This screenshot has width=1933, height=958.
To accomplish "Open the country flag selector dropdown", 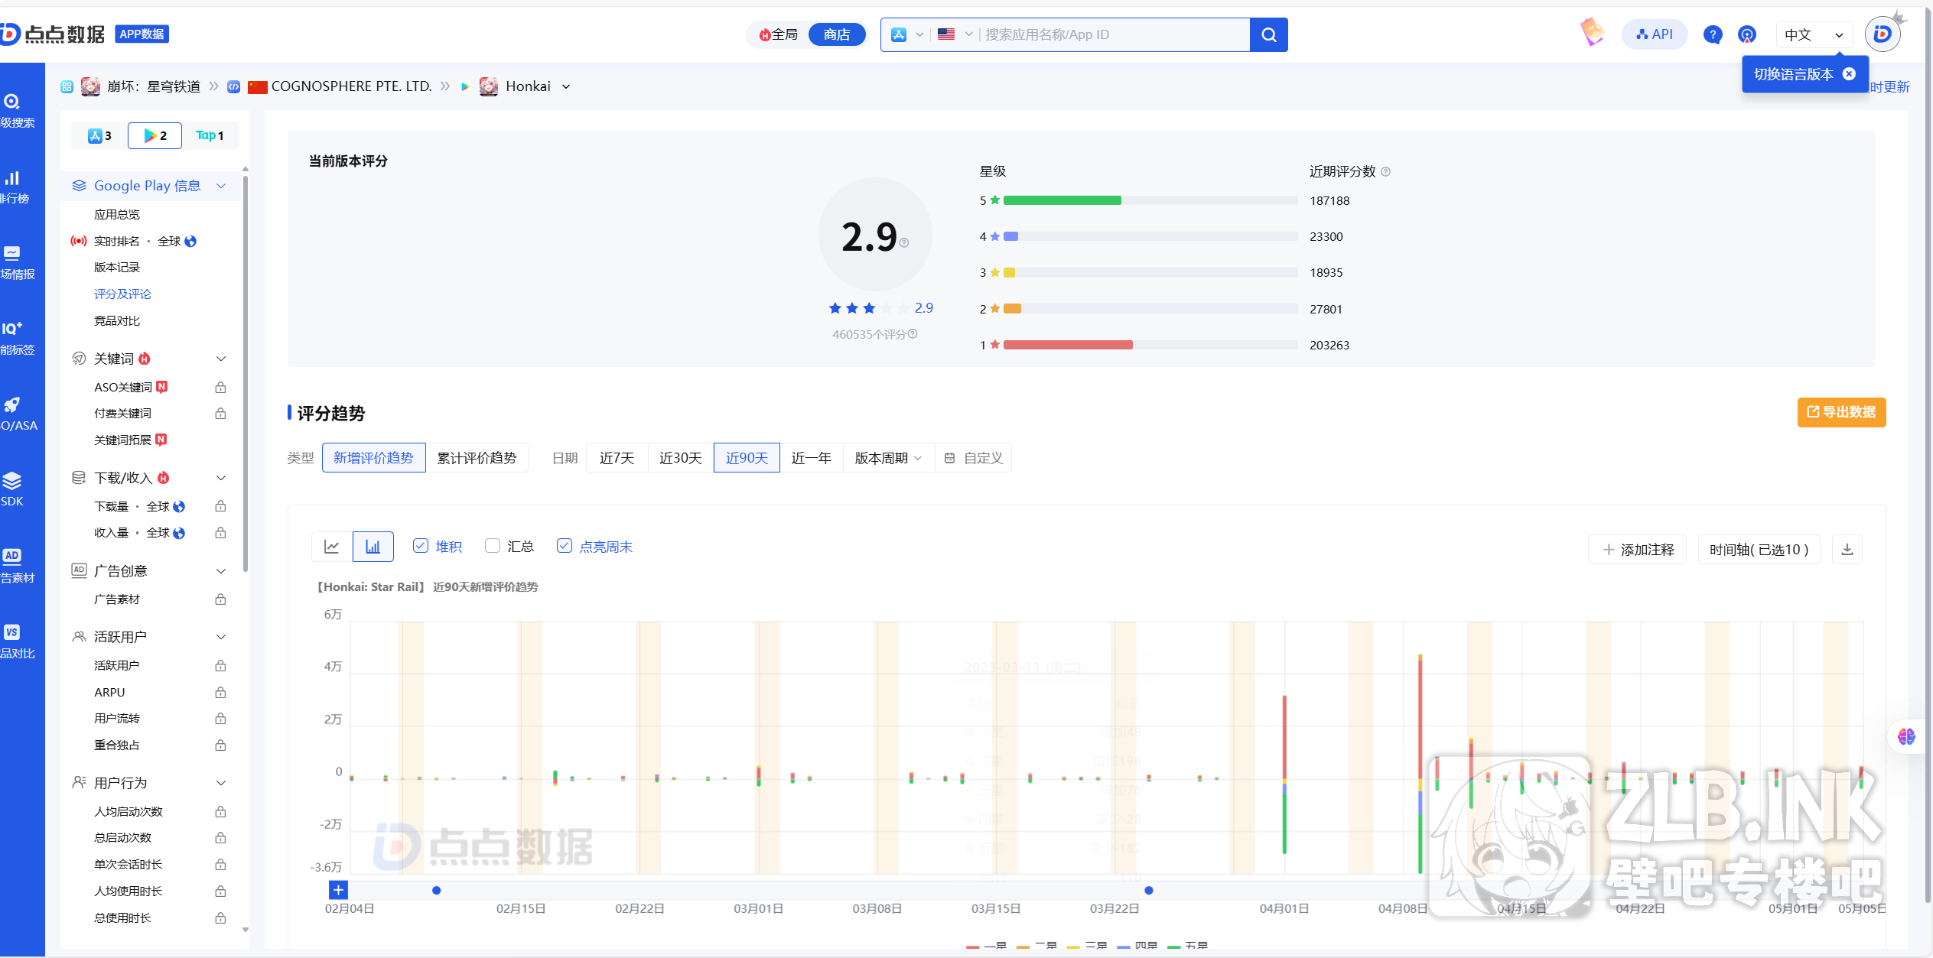I will (x=955, y=34).
